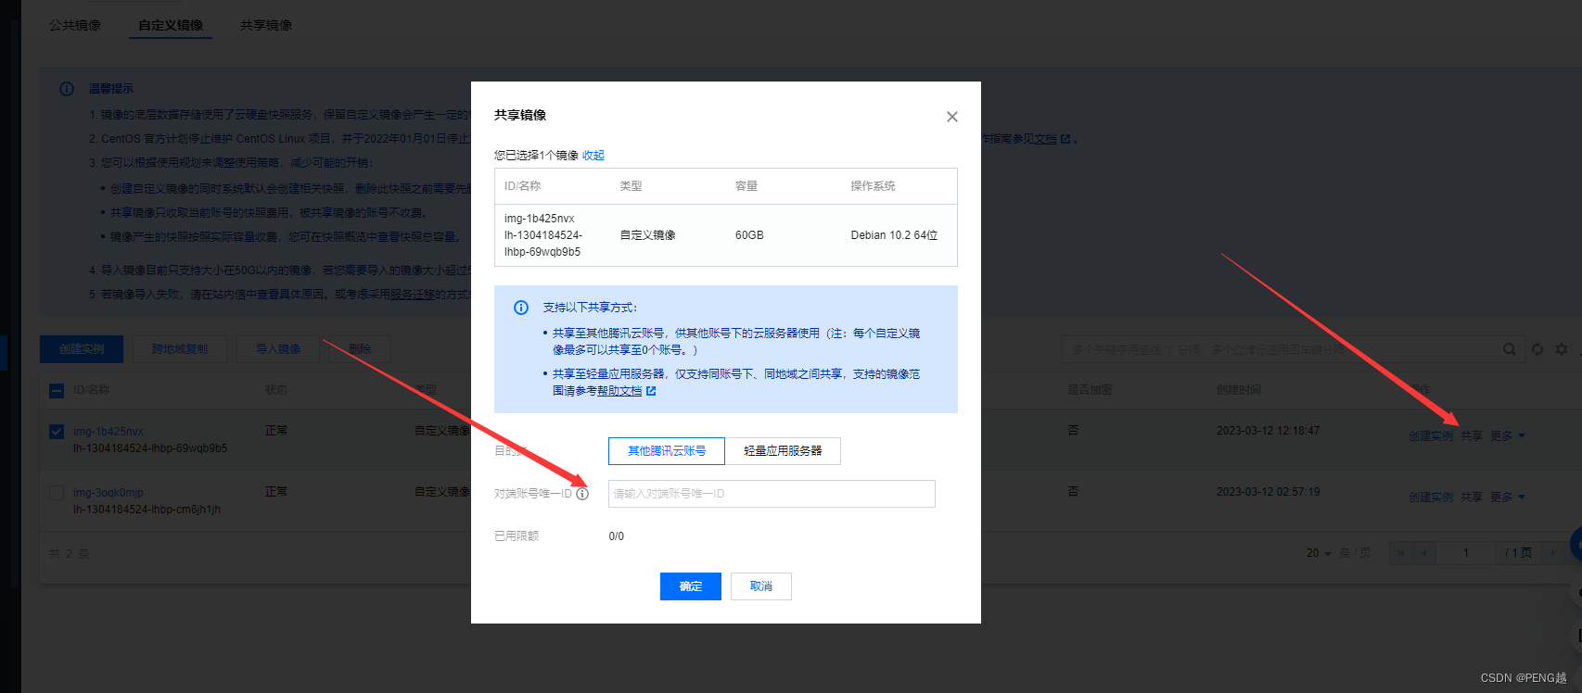The height and width of the screenshot is (693, 1582).
Task: Click the 2023-03-12 02:57:19 creation time
Action: [x=1268, y=492]
